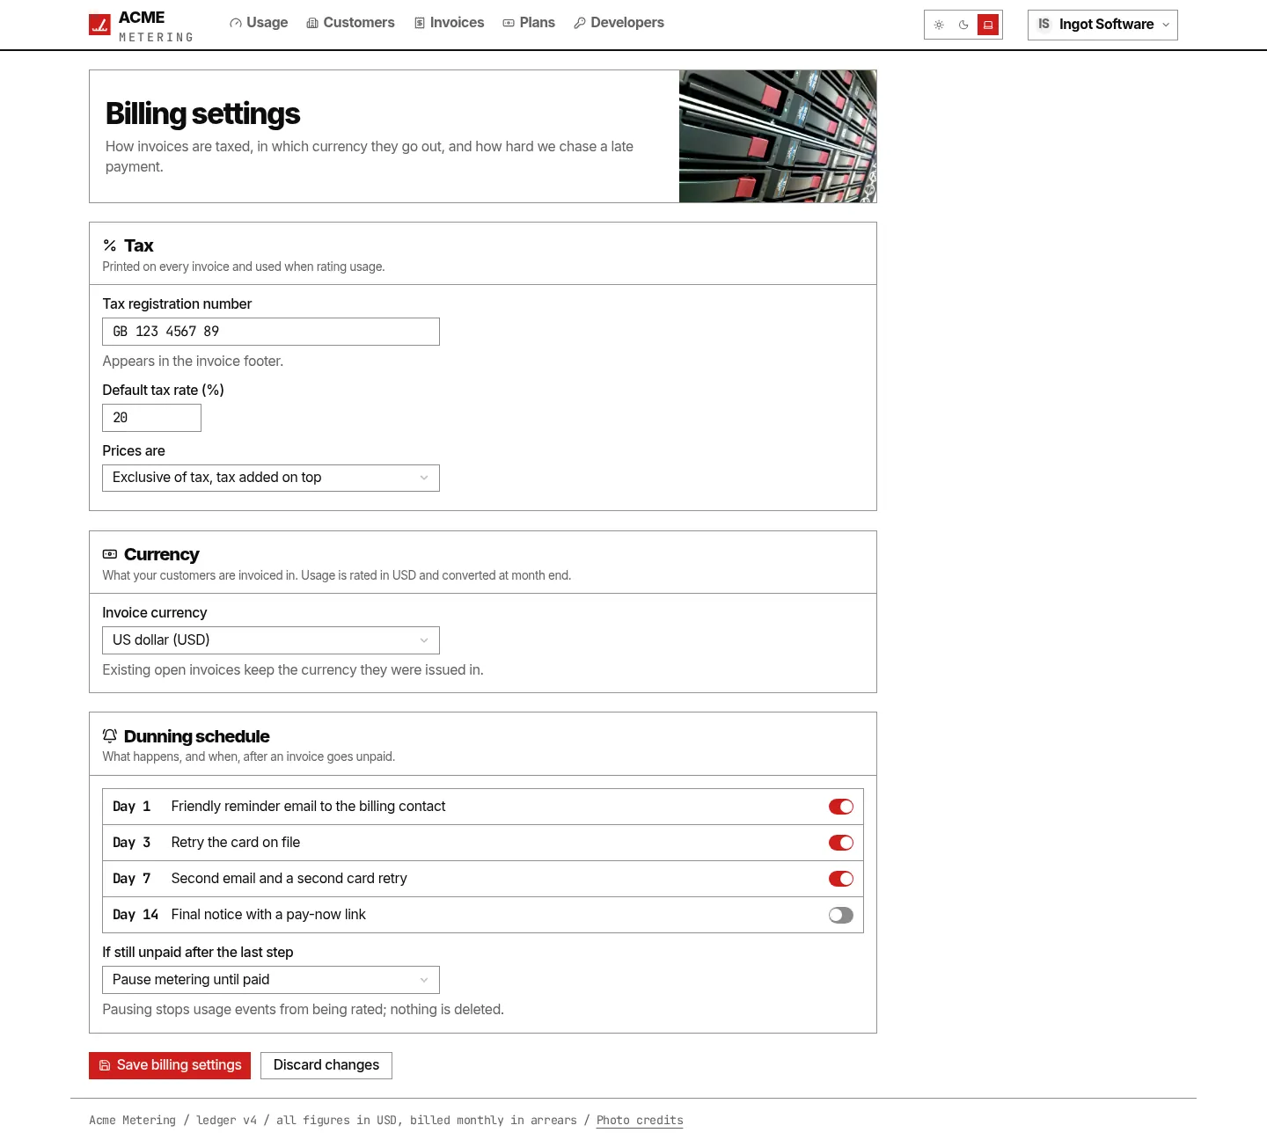The height and width of the screenshot is (1140, 1267).
Task: Click the text "Appears in the invoice footer."
Action: 193,362
